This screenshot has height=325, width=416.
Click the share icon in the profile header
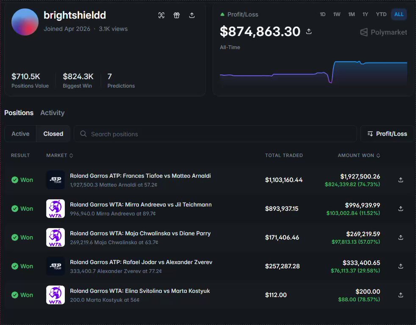[x=192, y=15]
